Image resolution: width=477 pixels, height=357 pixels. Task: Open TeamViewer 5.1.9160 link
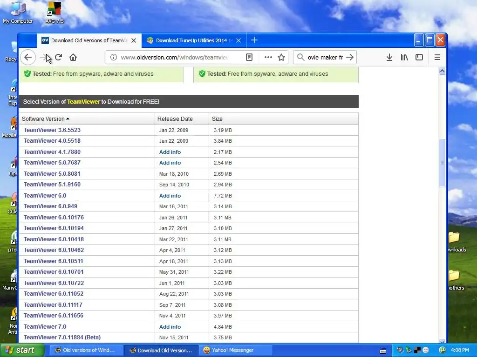[52, 185]
